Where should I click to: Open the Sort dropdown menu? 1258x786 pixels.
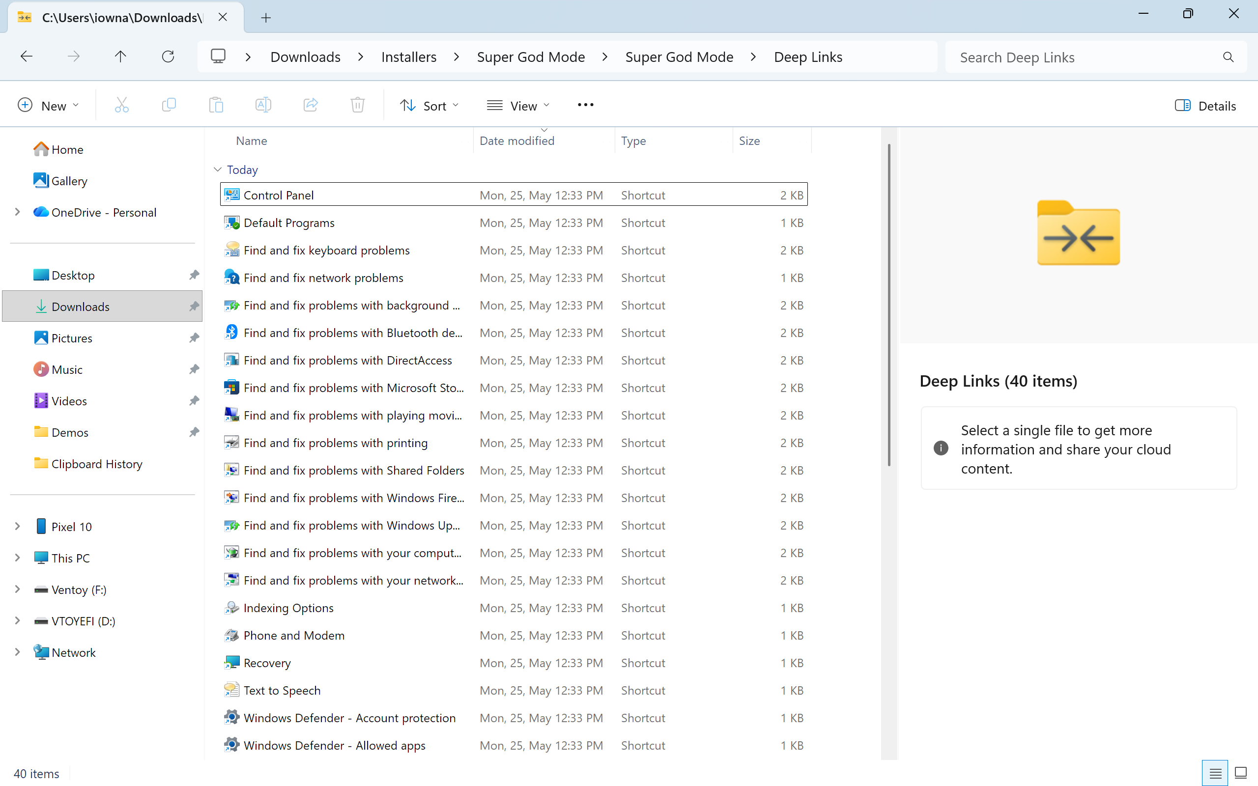coord(429,106)
